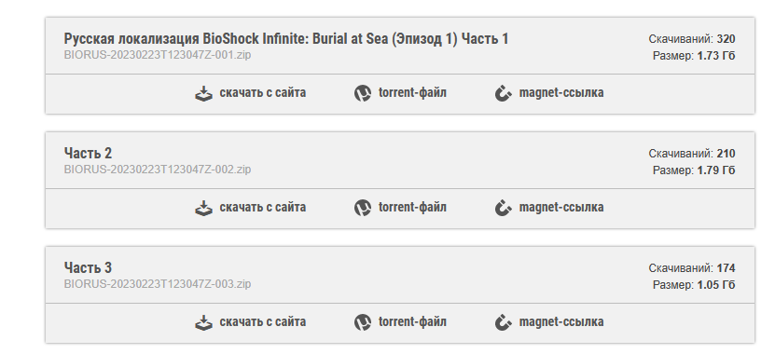The width and height of the screenshot is (775, 354).
Task: Click the magnet icon in the Часть 2 card
Action: 504,208
